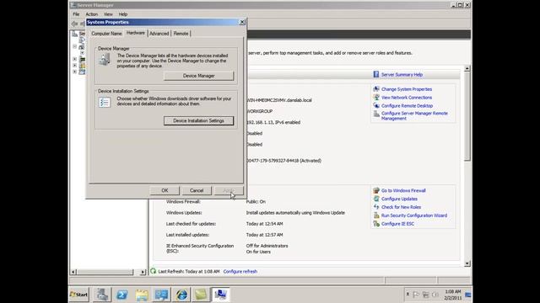Click right arrow of the tree pane horizontal scrollbar

coord(143,272)
